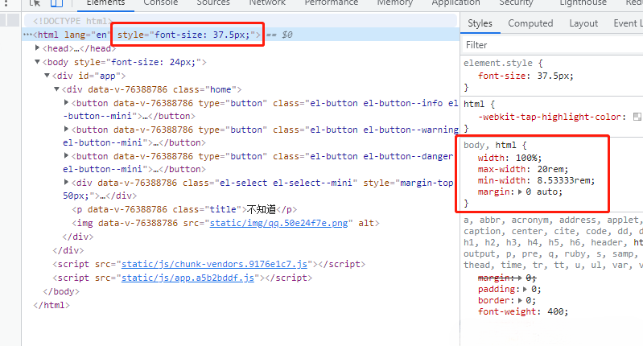This screenshot has height=346, width=643.
Task: Open the Performance tab
Action: pyautogui.click(x=332, y=3)
